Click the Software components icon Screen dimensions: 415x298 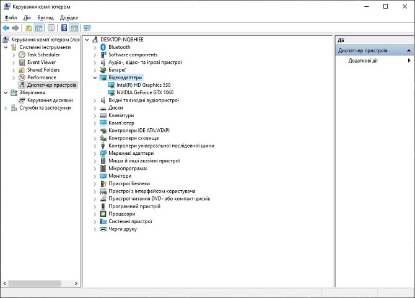(x=103, y=55)
